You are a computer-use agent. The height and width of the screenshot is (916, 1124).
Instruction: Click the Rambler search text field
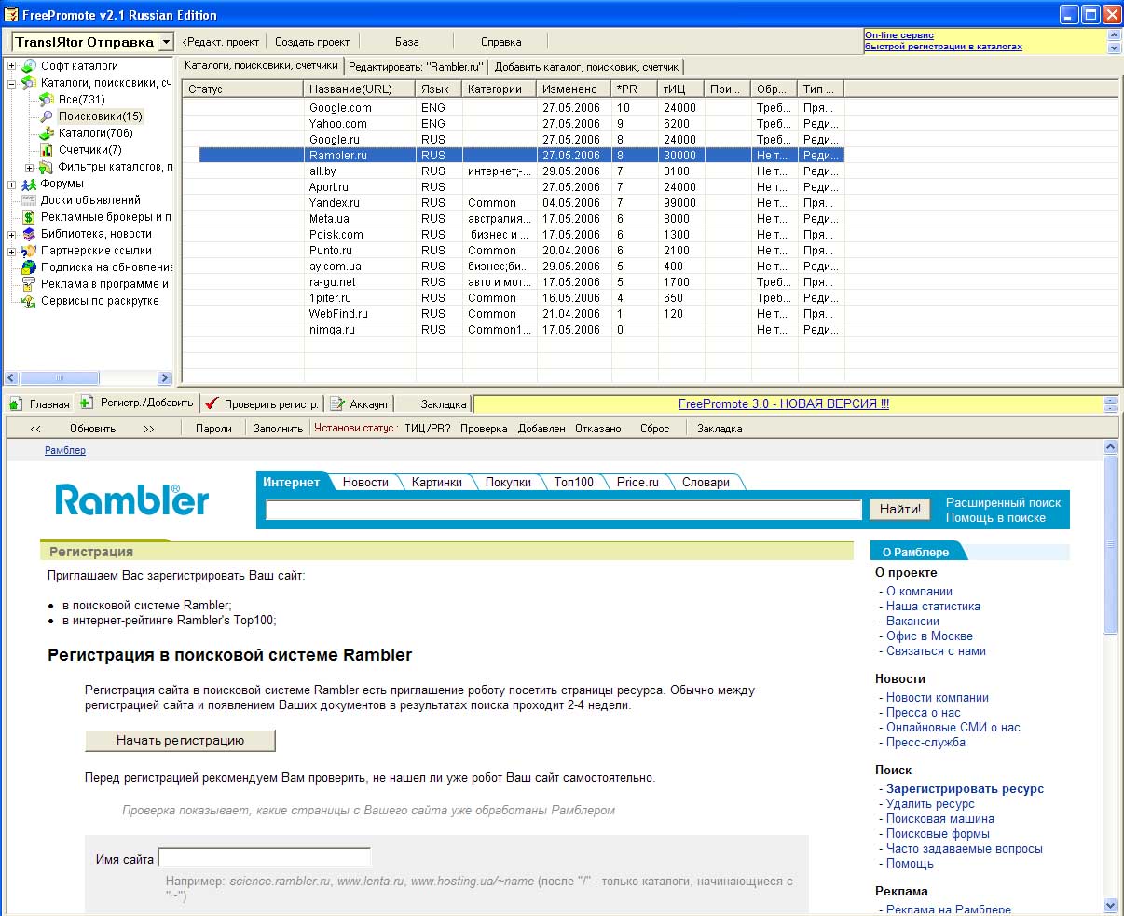tap(564, 510)
